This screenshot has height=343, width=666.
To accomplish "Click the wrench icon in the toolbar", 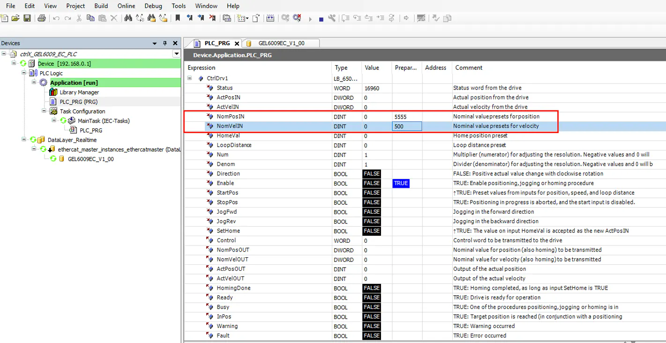I will [332, 18].
